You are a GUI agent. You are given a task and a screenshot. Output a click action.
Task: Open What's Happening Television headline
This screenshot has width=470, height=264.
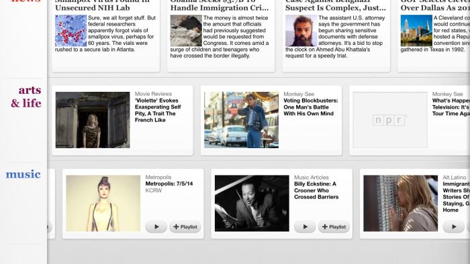451,107
